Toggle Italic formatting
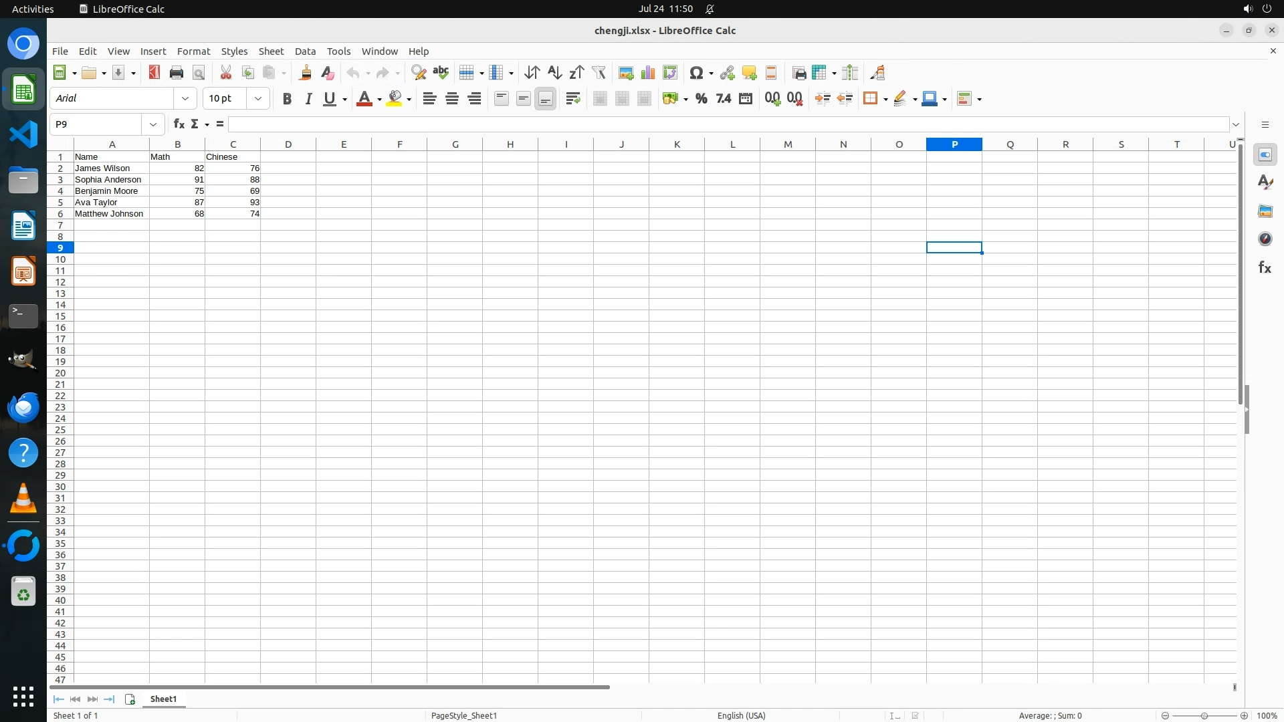Viewport: 1284px width, 722px height. 308,99
